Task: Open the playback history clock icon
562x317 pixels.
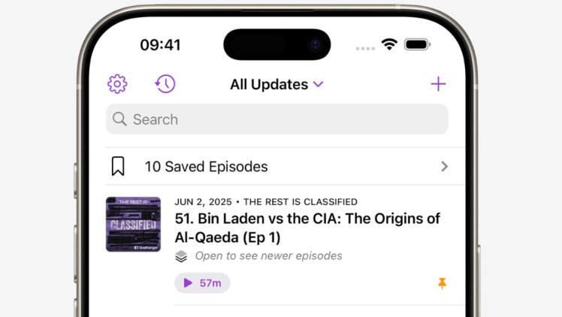Action: [x=165, y=84]
